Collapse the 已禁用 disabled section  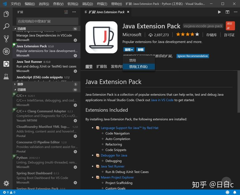46,90
